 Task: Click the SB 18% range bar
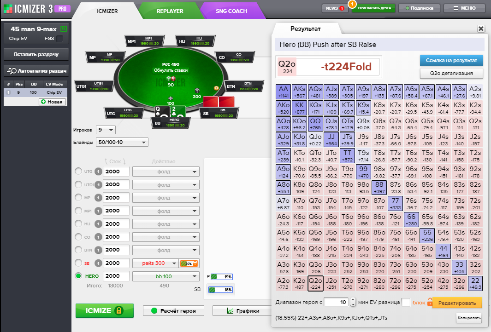tap(220, 290)
